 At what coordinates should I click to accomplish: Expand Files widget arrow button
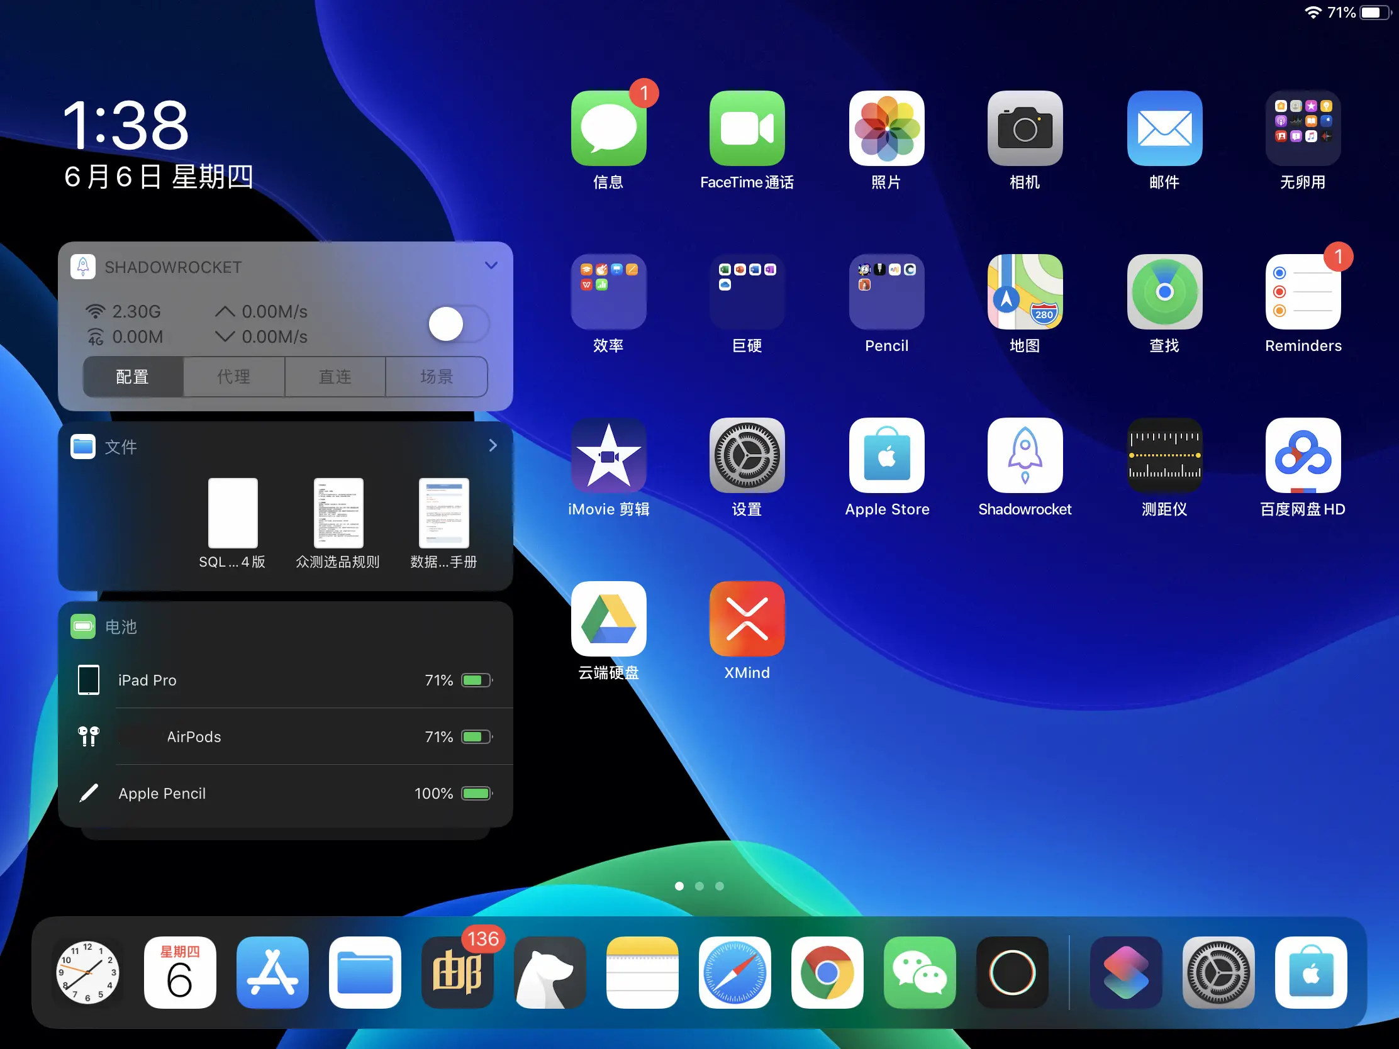pos(494,447)
